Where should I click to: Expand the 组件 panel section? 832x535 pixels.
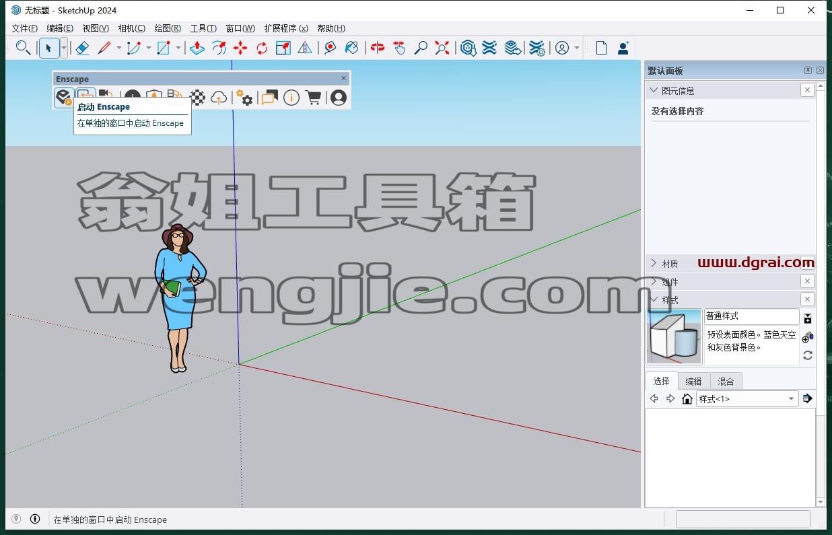(653, 281)
